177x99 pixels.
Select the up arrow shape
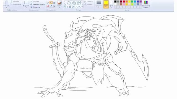80,4
